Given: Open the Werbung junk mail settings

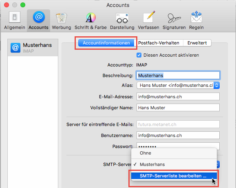Looking at the screenshot, I should 62,20.
